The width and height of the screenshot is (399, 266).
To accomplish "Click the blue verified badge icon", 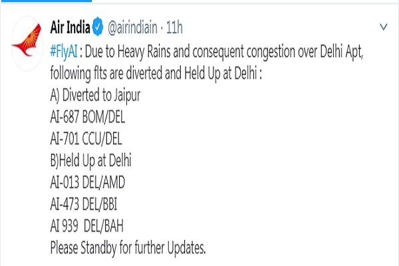I will click(x=99, y=28).
